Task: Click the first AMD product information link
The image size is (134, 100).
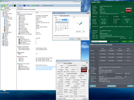Action: click(46, 67)
